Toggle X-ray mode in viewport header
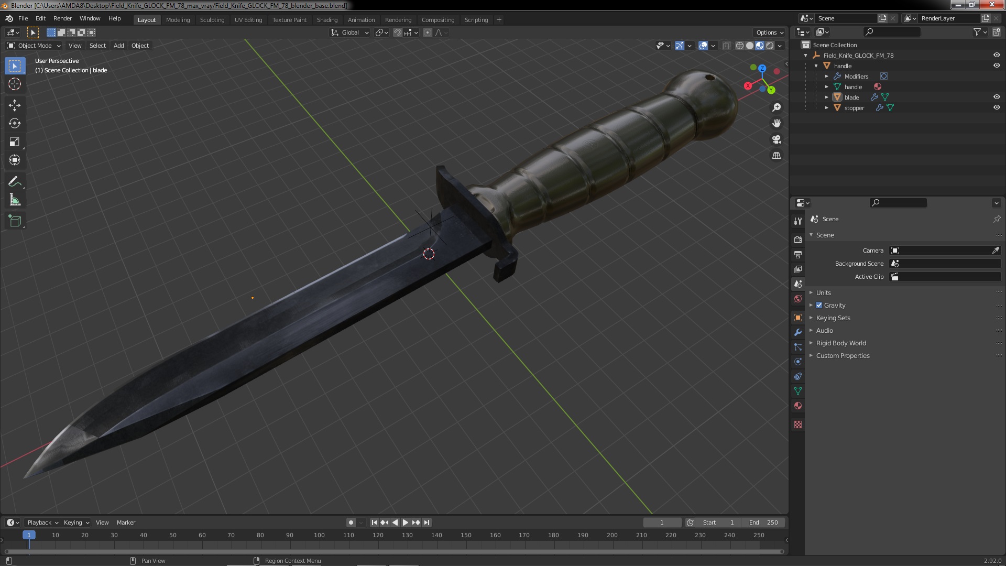The image size is (1006, 566). point(726,46)
